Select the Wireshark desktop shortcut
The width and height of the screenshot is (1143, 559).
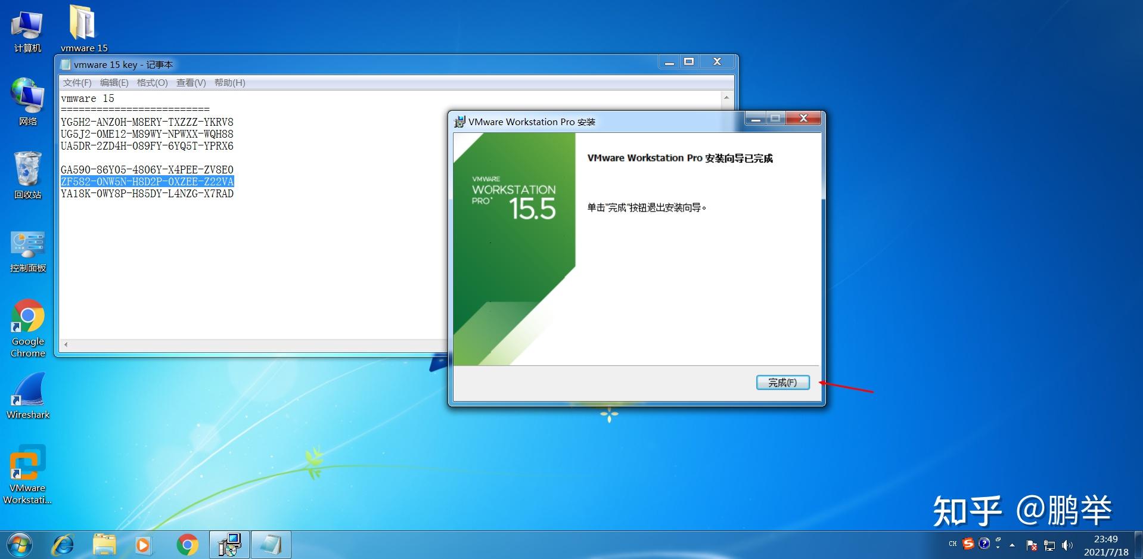coord(28,396)
